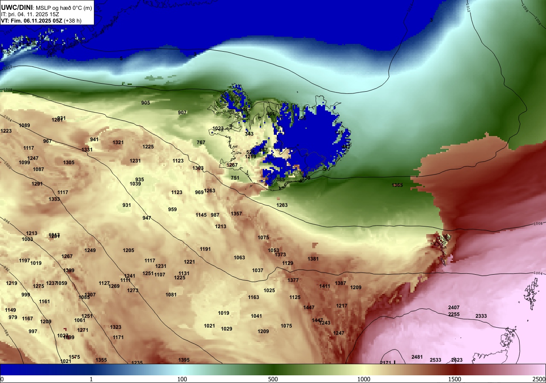
Task: Click the value 1023 over western Iceland
Action: click(218, 128)
